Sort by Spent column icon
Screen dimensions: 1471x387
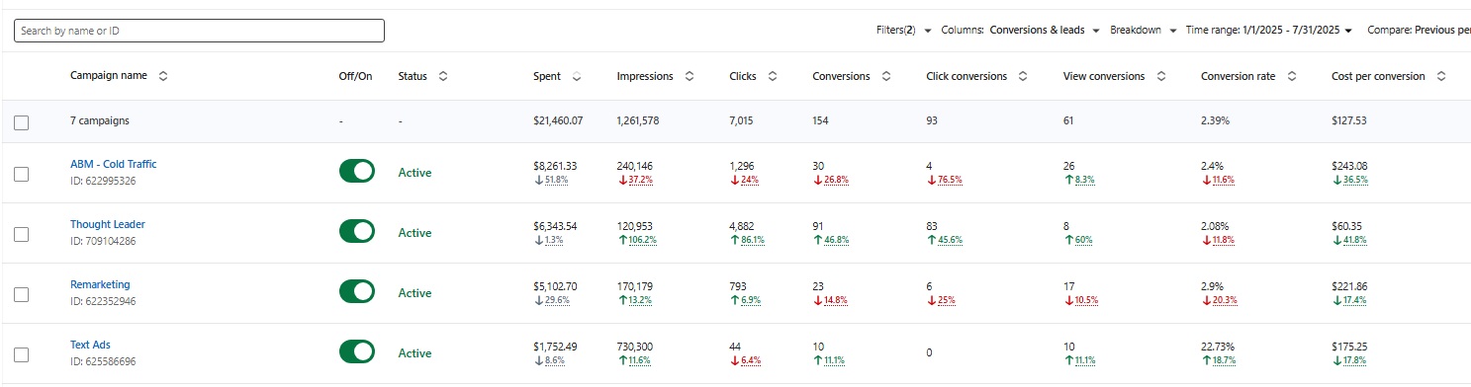pyautogui.click(x=576, y=76)
